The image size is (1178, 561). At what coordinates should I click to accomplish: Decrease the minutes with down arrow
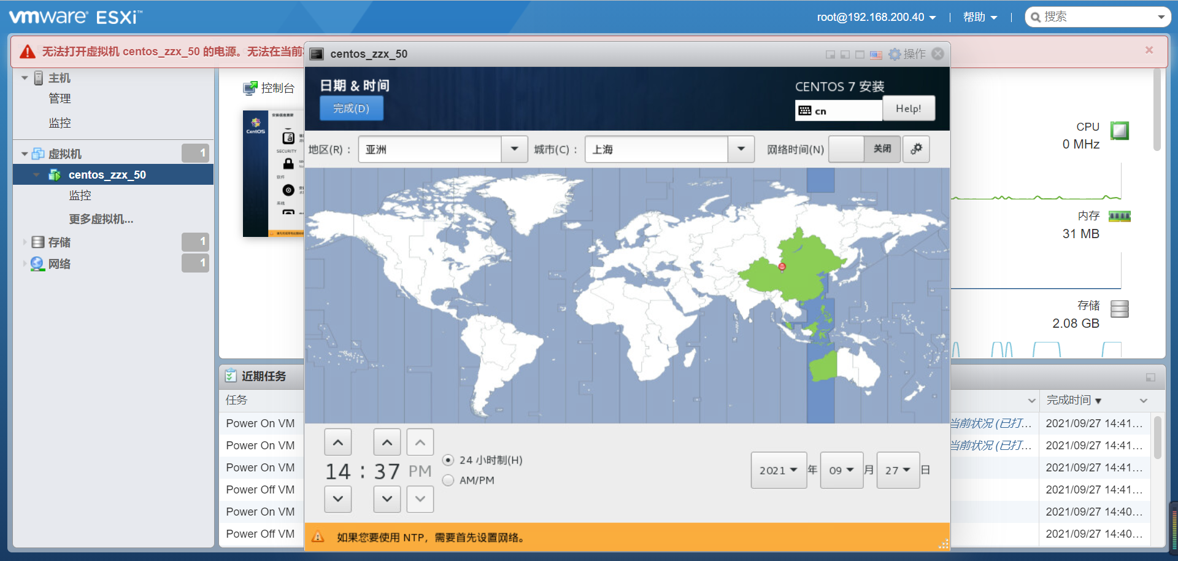click(387, 499)
